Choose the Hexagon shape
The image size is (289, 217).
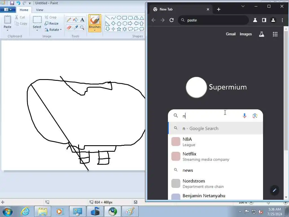tap(124, 23)
